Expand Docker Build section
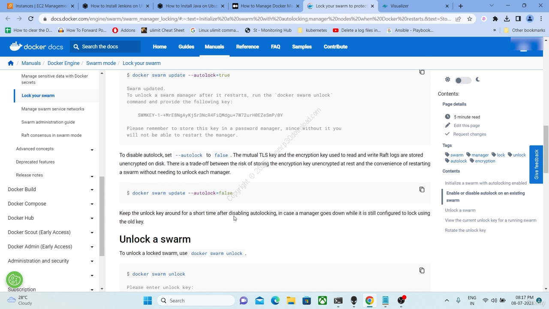The height and width of the screenshot is (309, 549). pos(92,190)
